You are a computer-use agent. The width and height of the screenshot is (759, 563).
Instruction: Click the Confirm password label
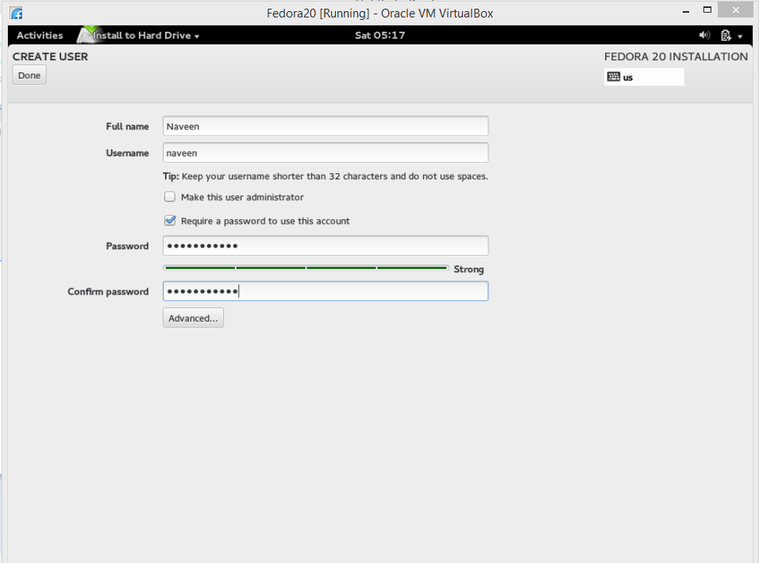coord(108,291)
